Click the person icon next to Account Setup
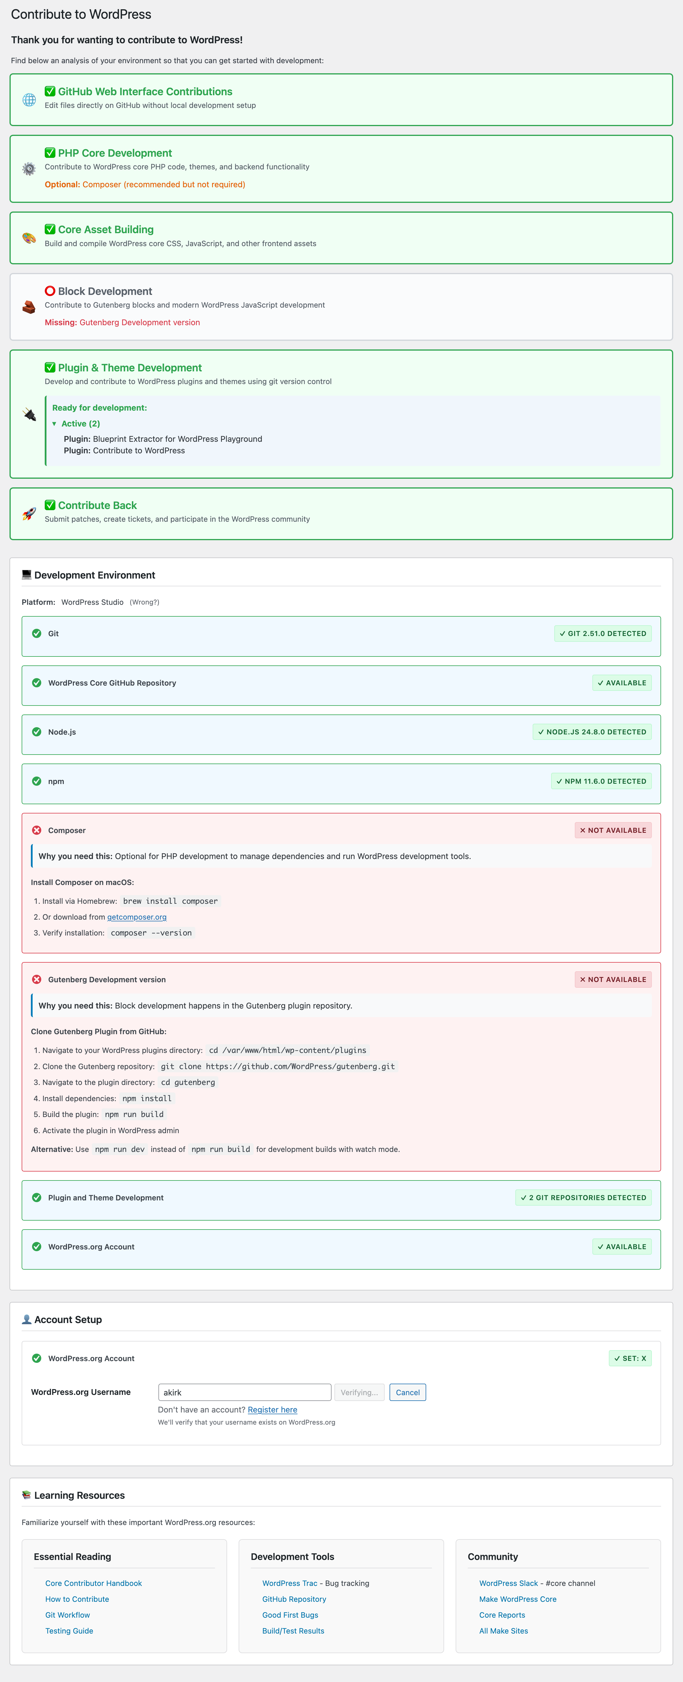This screenshot has height=1682, width=683. 27,1320
